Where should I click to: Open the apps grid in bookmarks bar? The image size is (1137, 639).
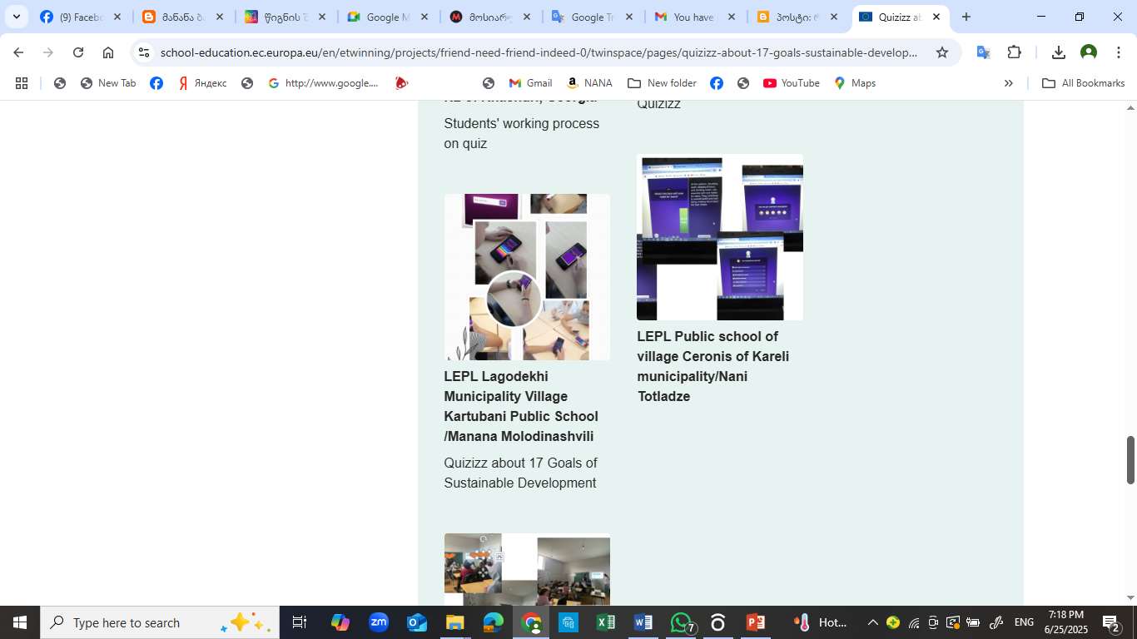[x=22, y=83]
